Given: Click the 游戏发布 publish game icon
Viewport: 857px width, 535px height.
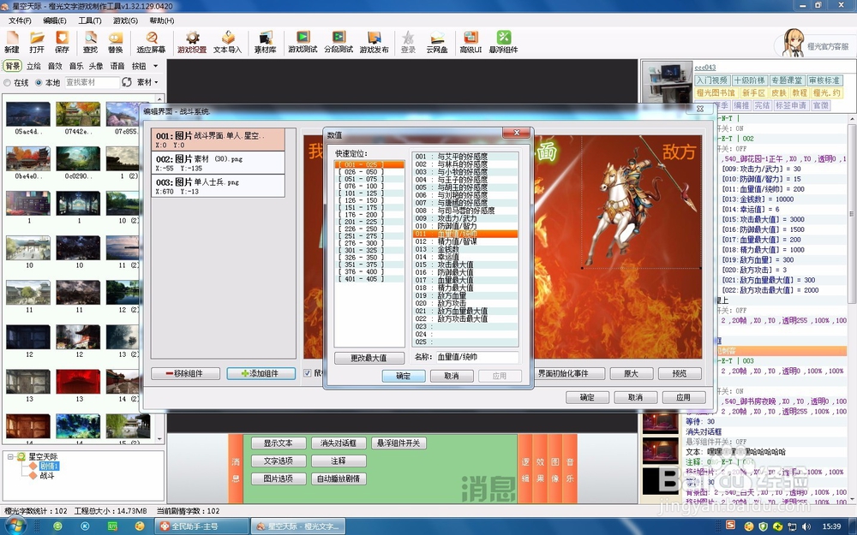Looking at the screenshot, I should (x=374, y=42).
